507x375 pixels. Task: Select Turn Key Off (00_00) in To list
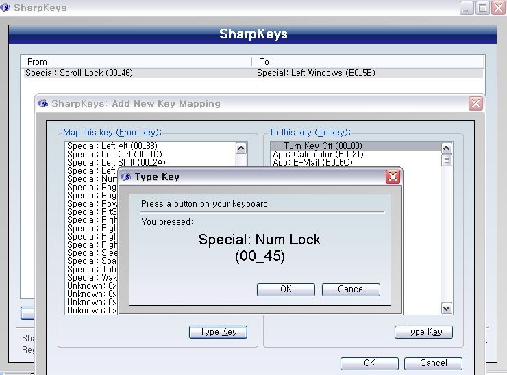(356, 146)
